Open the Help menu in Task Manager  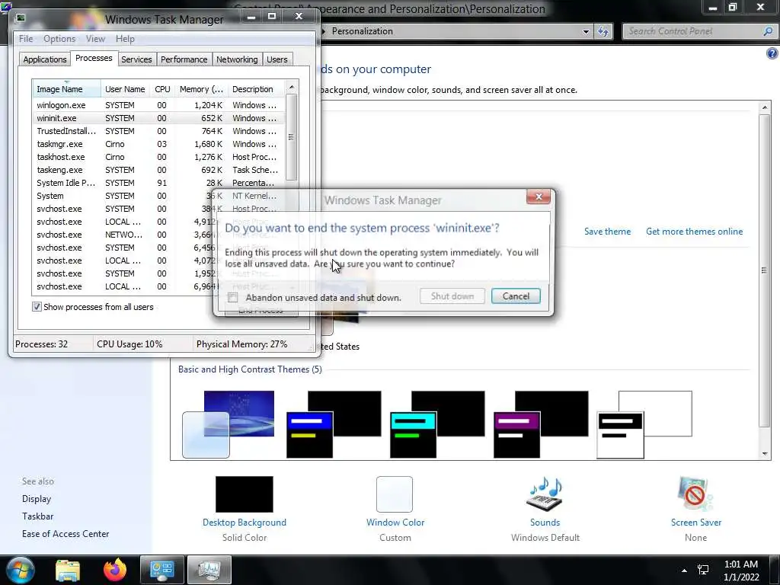[125, 39]
